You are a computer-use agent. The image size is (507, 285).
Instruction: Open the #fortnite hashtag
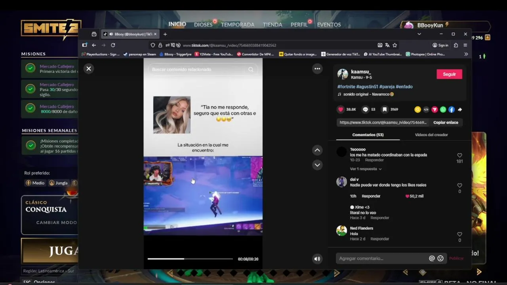346,87
